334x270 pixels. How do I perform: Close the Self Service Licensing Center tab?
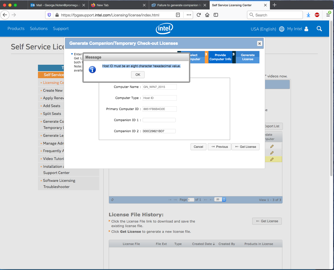pyautogui.click(x=265, y=5)
